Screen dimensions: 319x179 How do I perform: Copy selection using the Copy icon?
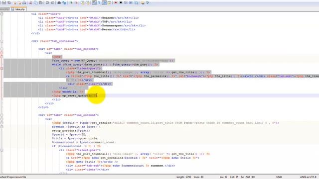pyautogui.click(x=35, y=2)
